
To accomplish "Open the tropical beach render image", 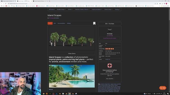I will (72, 76).
